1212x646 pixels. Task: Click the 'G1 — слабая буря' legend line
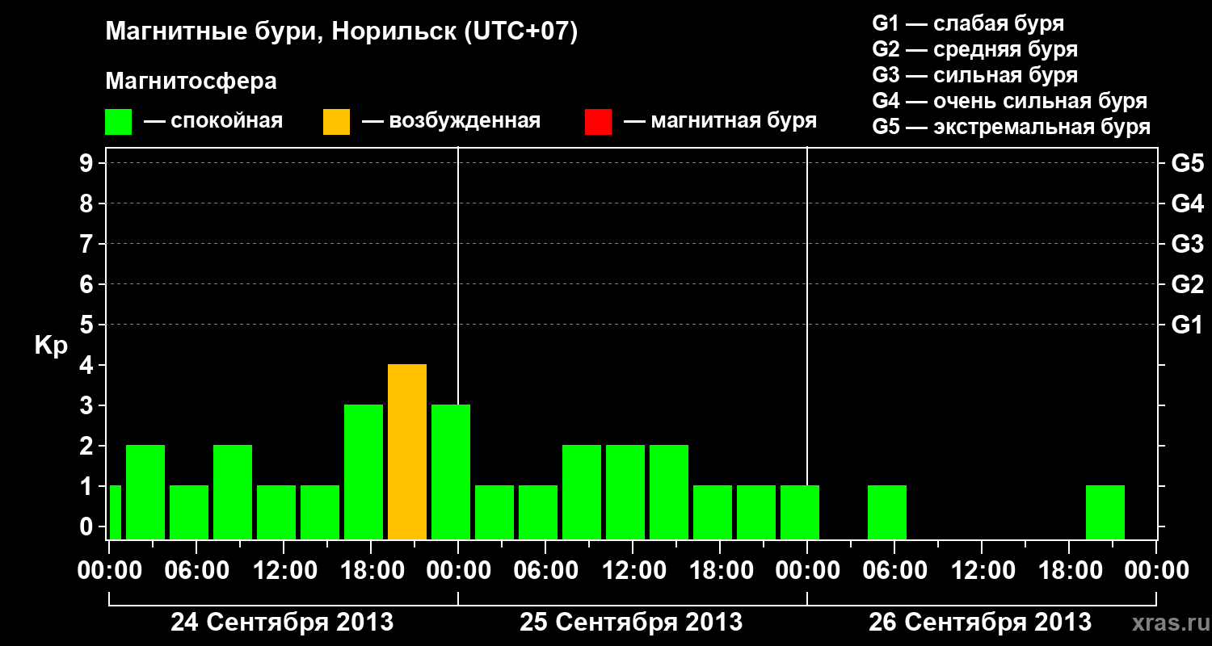pyautogui.click(x=968, y=23)
